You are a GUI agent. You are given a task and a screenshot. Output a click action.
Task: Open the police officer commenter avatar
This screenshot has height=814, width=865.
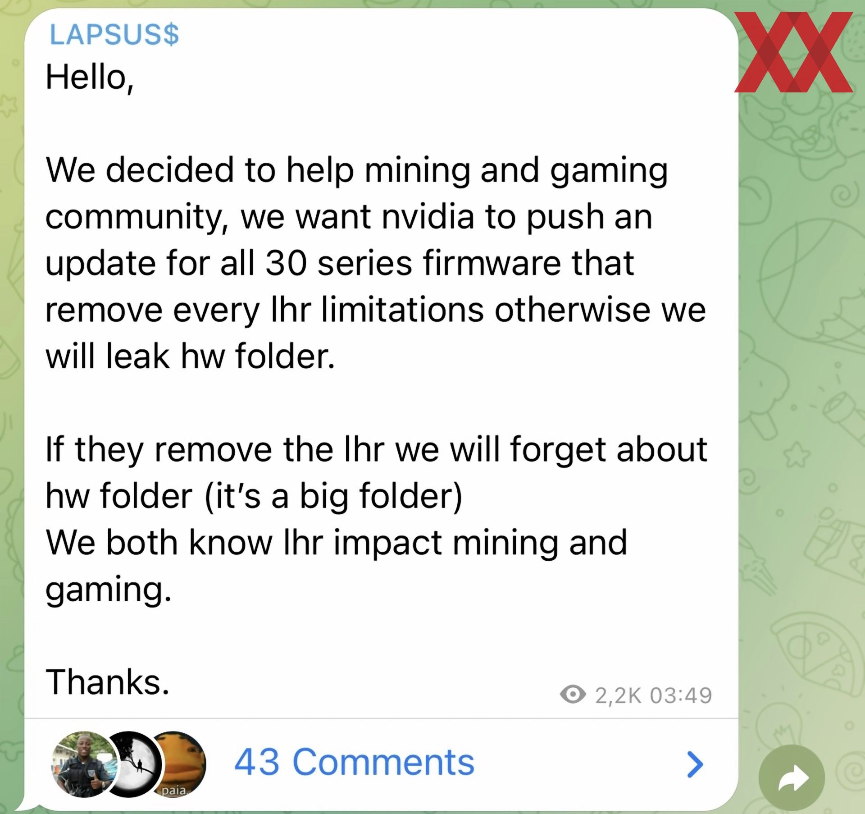(84, 764)
